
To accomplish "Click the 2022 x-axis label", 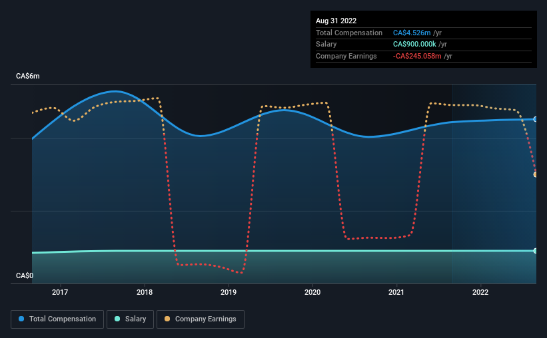I will click(480, 292).
